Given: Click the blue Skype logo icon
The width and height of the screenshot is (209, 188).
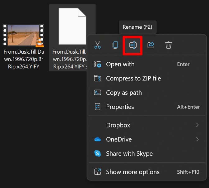Looking at the screenshot, I should click(98, 154).
